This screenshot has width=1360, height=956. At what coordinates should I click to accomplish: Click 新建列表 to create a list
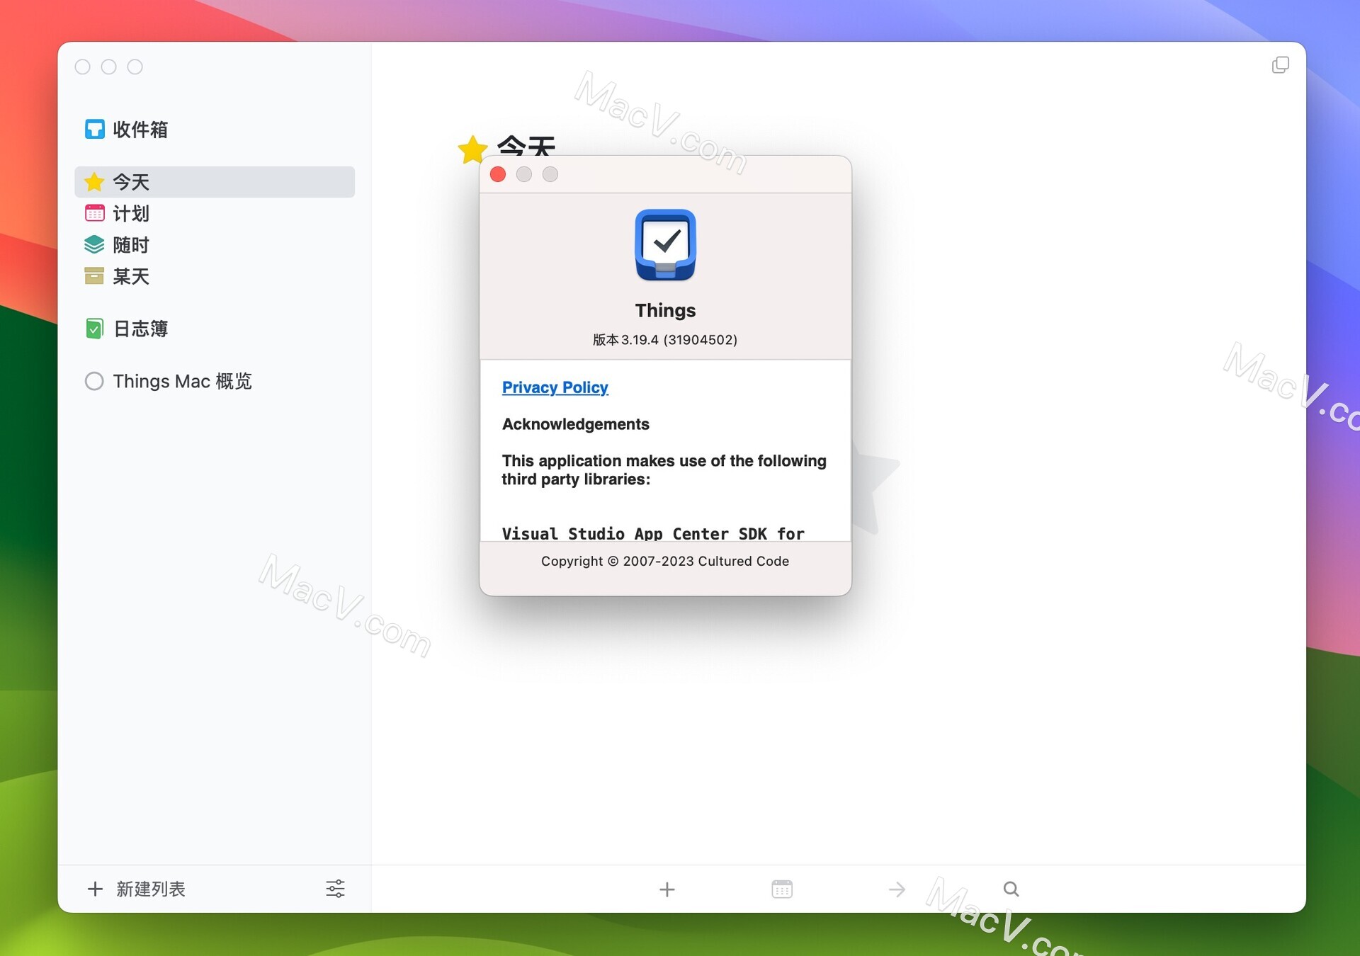point(151,889)
